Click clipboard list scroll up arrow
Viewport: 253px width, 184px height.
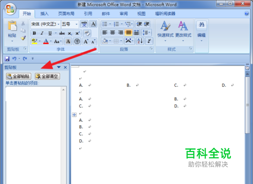(63, 90)
